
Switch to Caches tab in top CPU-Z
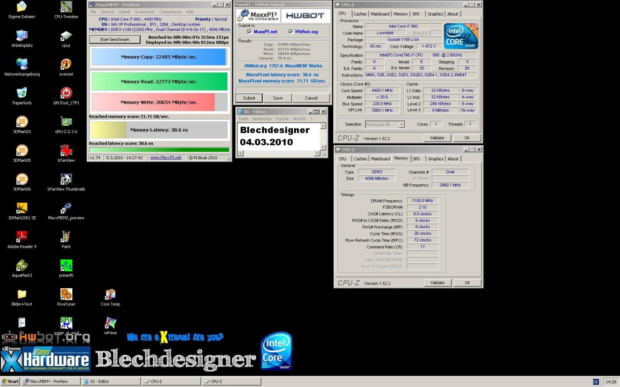click(360, 14)
